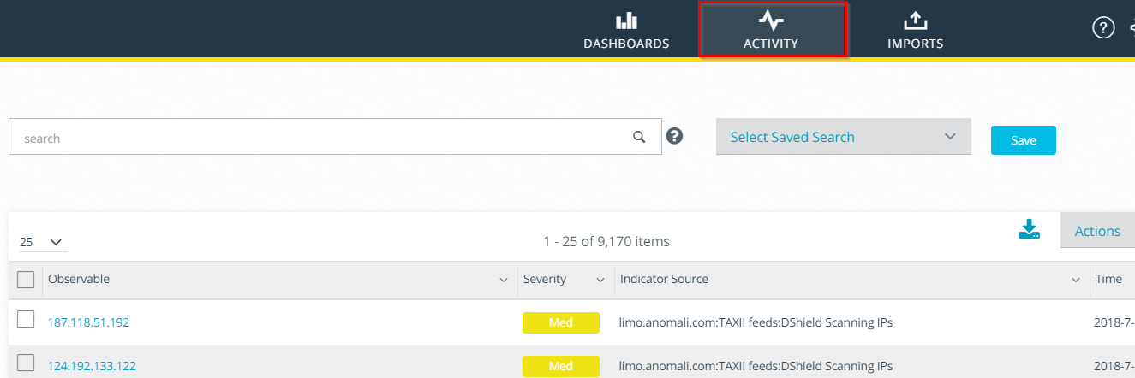
Task: Toggle the select-all header checkbox
Action: coord(26,280)
